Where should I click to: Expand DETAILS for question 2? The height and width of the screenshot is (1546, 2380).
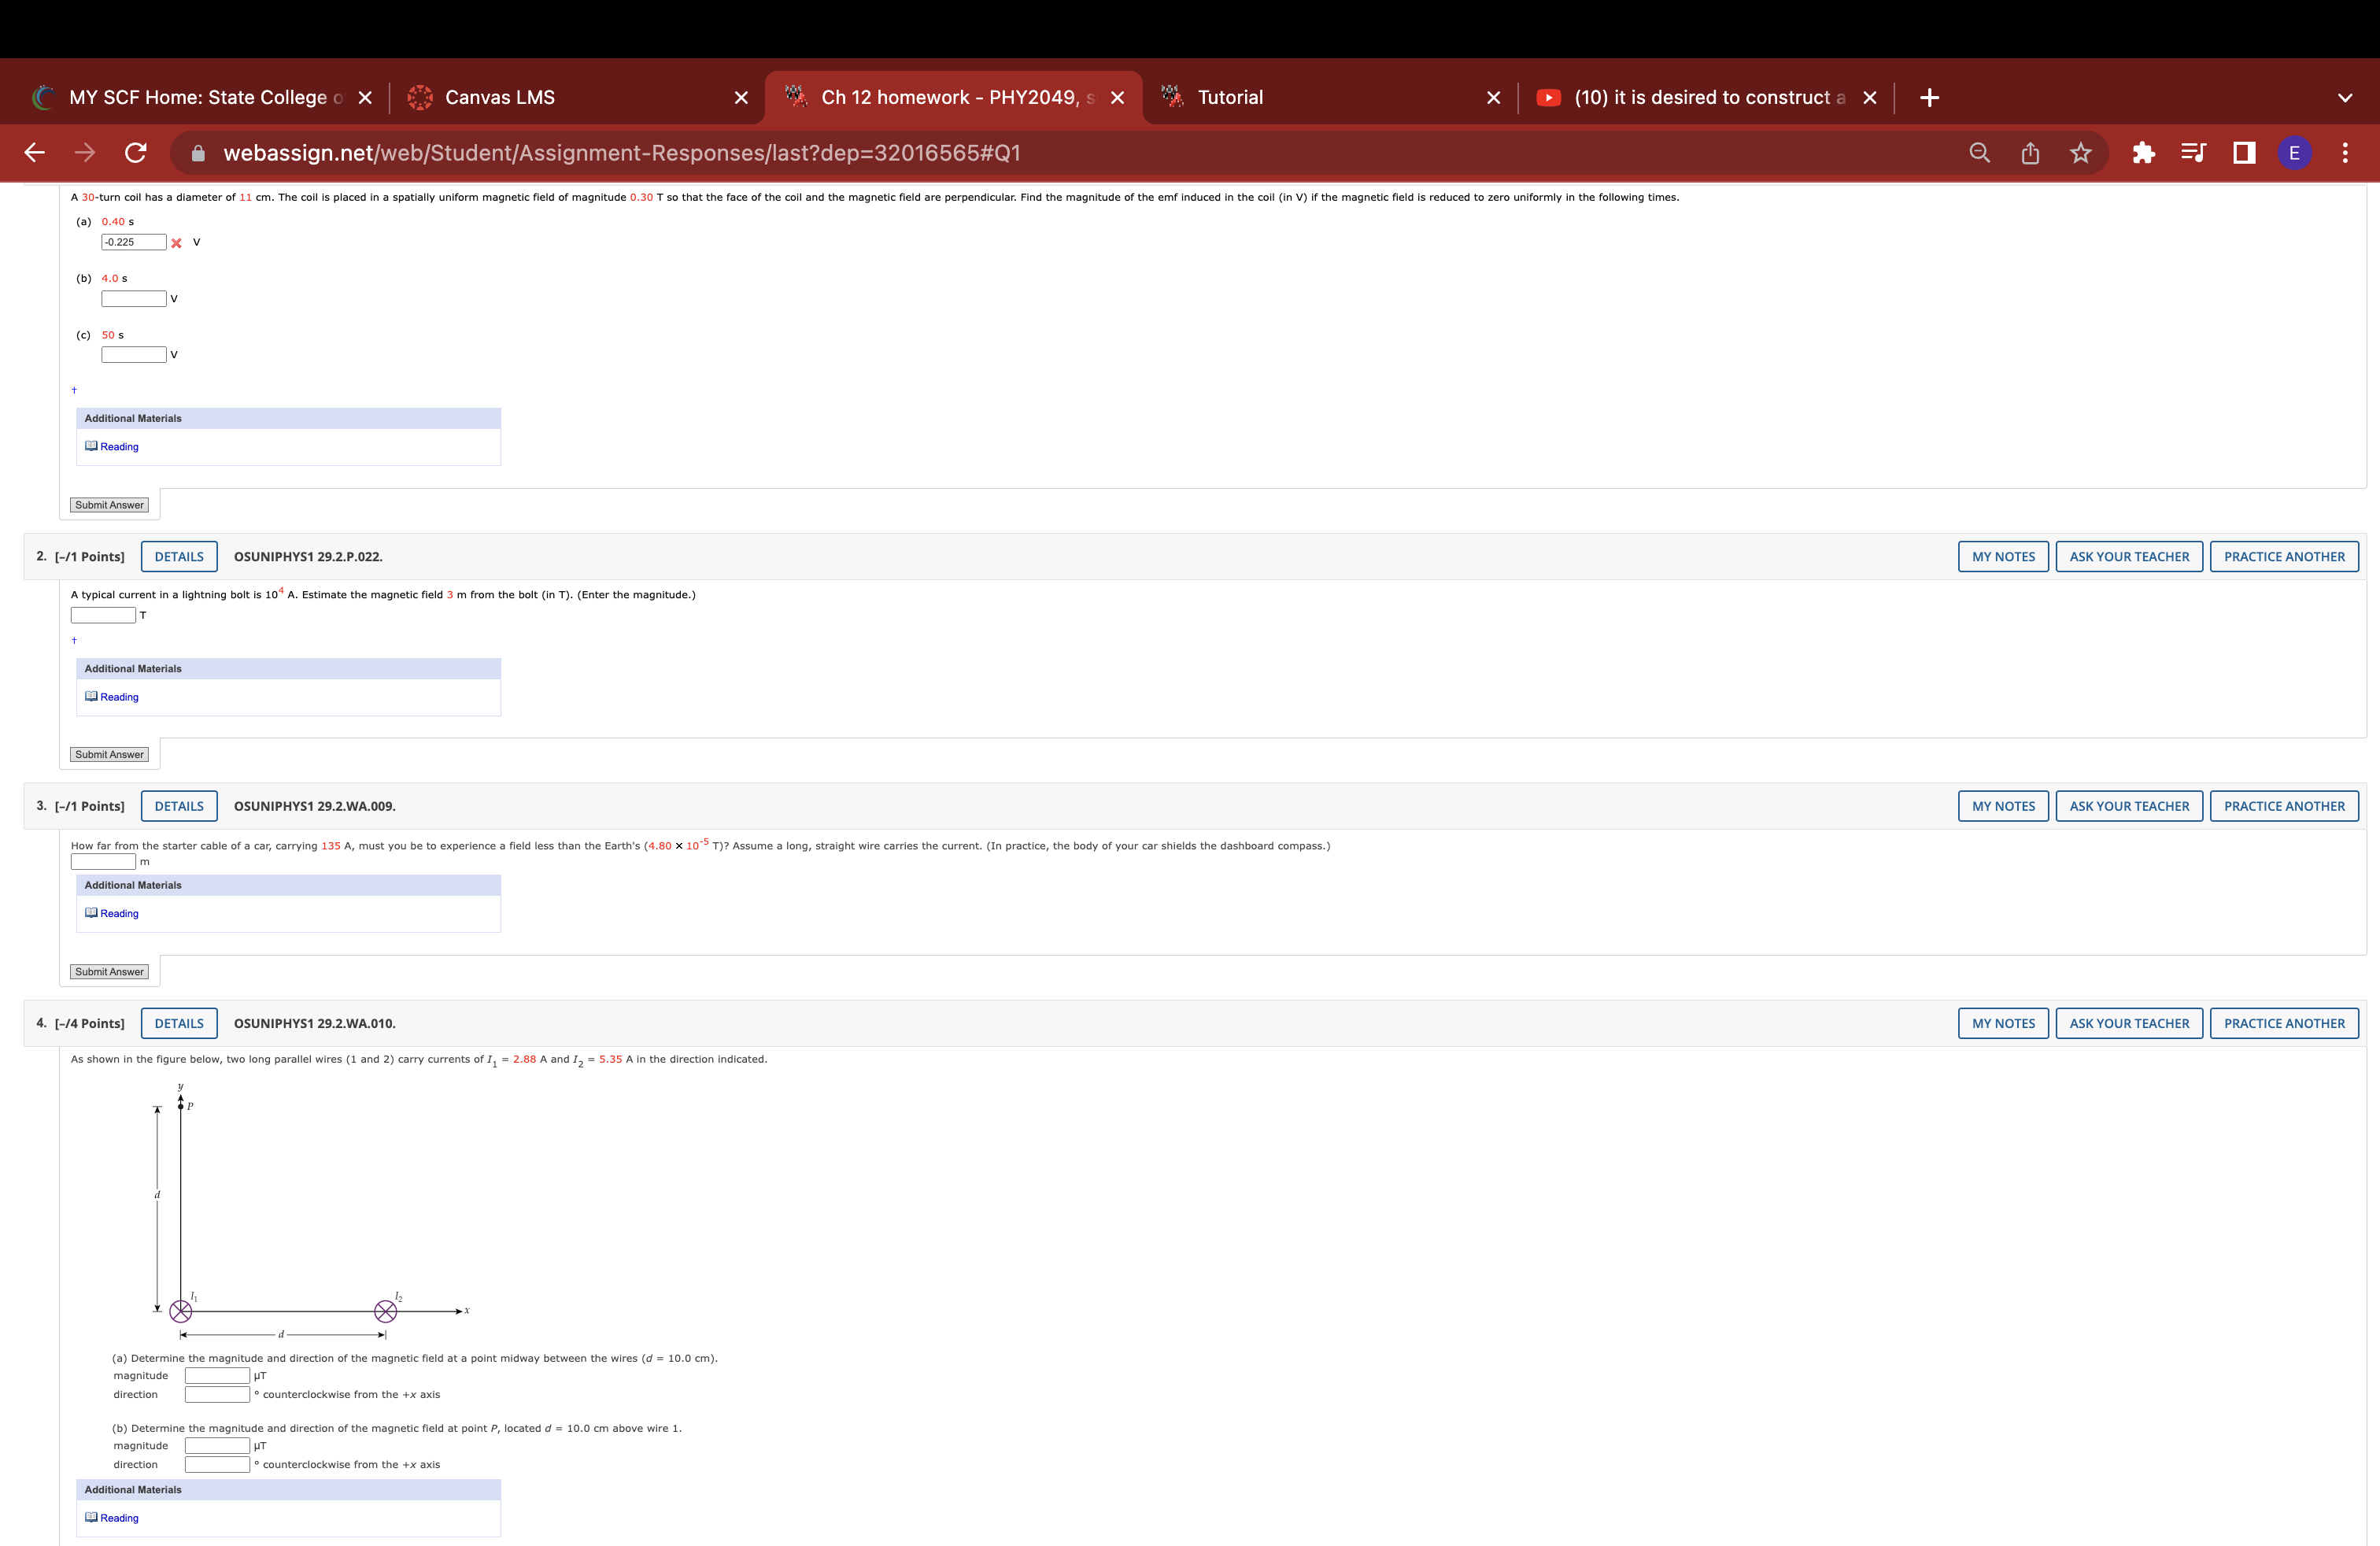pos(179,557)
